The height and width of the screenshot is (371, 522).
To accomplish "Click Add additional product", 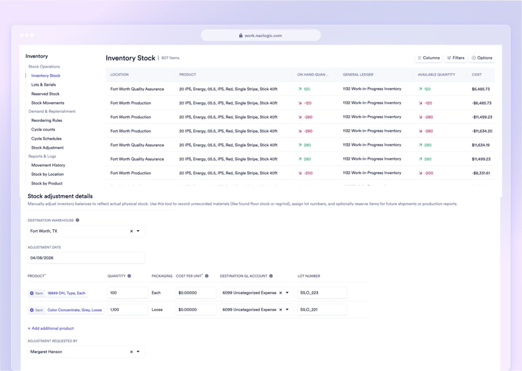I will coord(50,328).
